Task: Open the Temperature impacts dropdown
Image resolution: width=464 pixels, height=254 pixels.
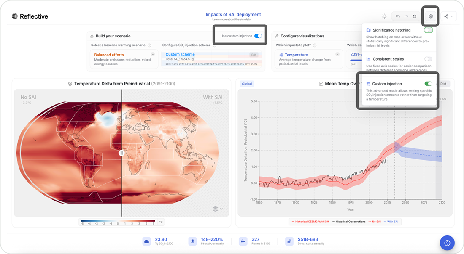Action: [337, 54]
